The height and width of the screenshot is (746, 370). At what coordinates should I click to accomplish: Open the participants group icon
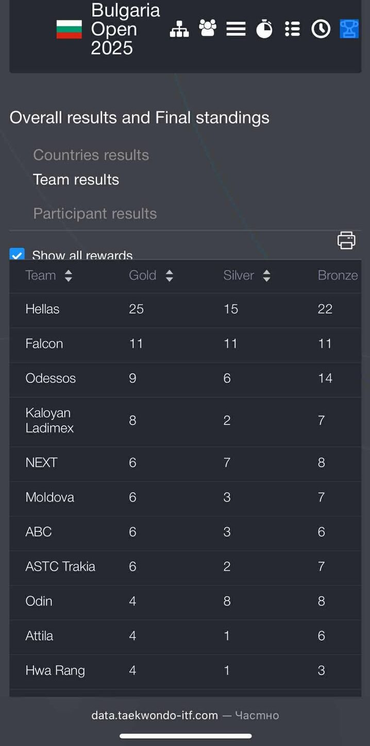tap(208, 29)
